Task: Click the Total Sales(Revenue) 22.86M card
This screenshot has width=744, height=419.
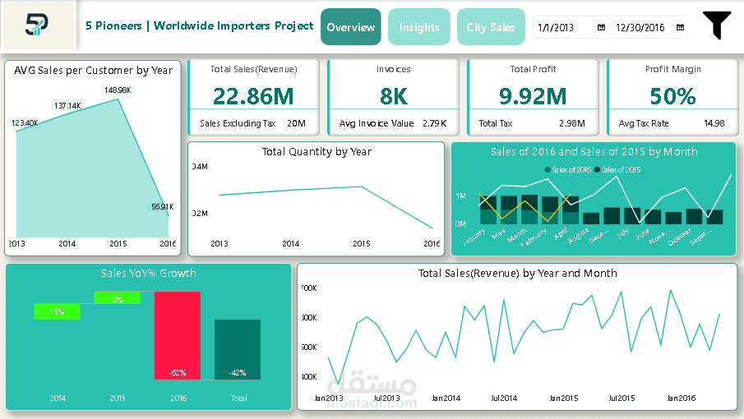Action: click(x=254, y=97)
